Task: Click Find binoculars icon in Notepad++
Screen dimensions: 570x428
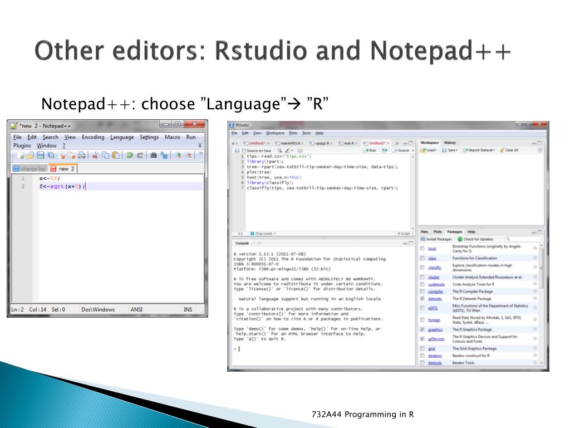Action: [154, 156]
